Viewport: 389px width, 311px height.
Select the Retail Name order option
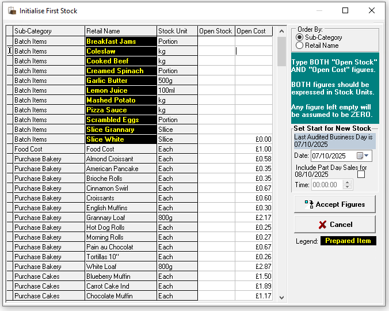[x=299, y=45]
